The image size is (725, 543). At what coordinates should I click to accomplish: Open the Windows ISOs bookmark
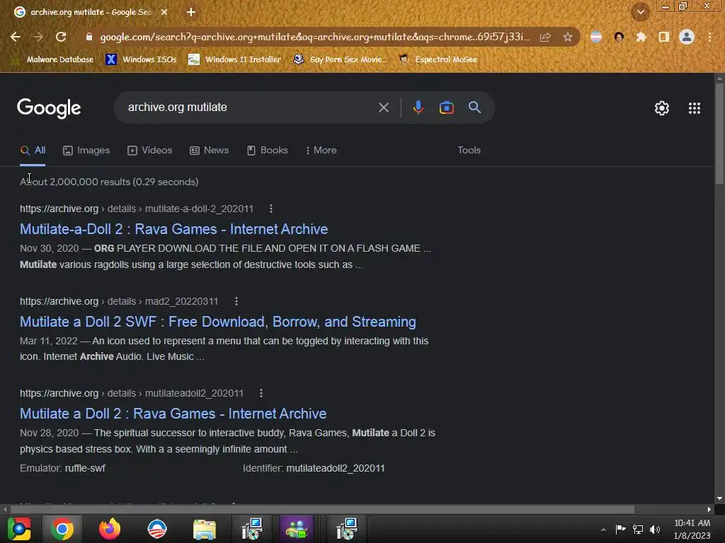141,59
